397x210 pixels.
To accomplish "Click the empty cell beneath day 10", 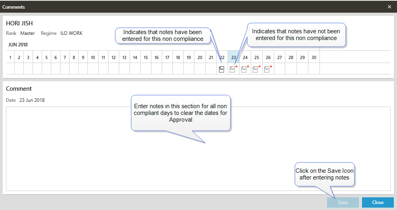I will [93, 69].
